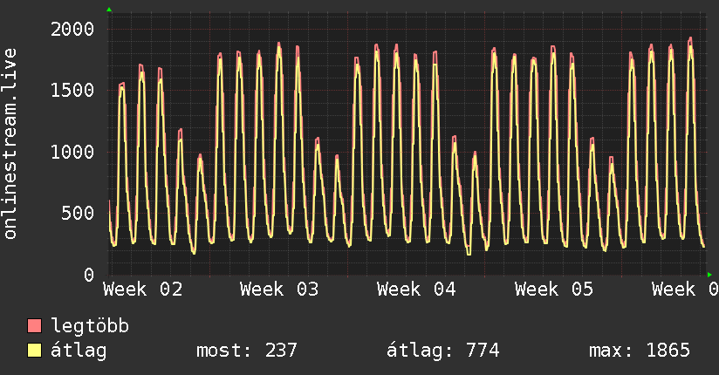This screenshot has width=719, height=375.
Task: Click the green arrow atop the y-axis
Action: [x=109, y=10]
